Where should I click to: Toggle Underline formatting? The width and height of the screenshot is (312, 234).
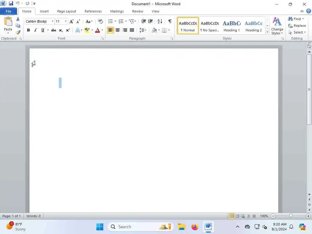pos(43,30)
